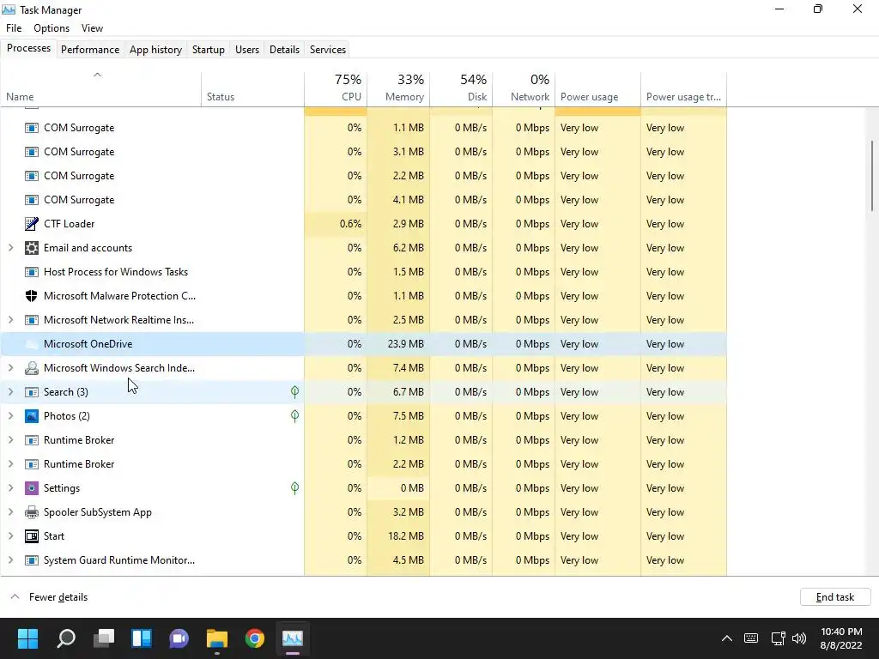The width and height of the screenshot is (879, 659).
Task: Click the Search (3) process icon
Action: 32,391
